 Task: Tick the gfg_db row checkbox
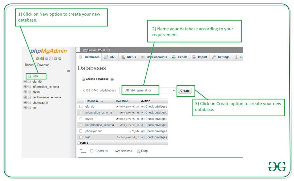pos(81,107)
